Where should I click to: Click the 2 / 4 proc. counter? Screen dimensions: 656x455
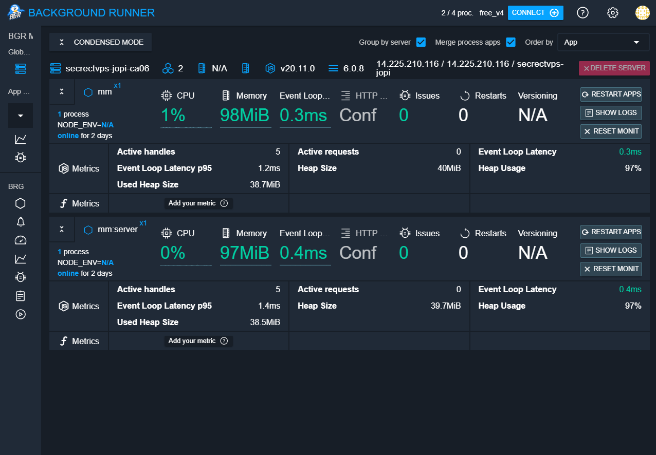tap(457, 13)
